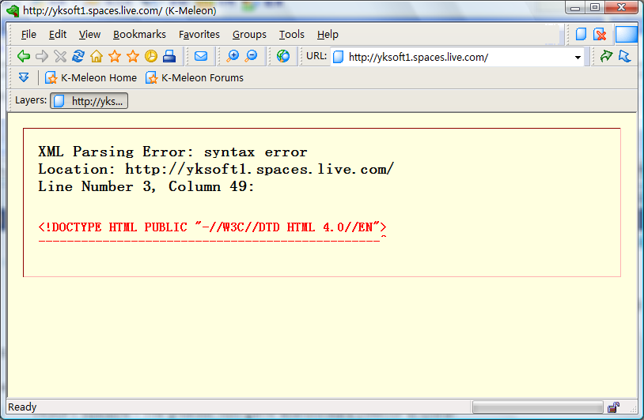The image size is (644, 420).
Task: Open the K-Meleon Forums bookmark
Action: pos(195,77)
